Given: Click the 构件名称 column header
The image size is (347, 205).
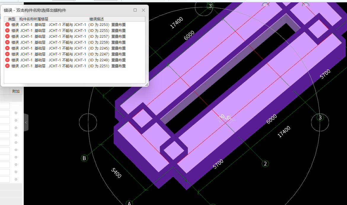Looking at the screenshot, I should coord(27,19).
